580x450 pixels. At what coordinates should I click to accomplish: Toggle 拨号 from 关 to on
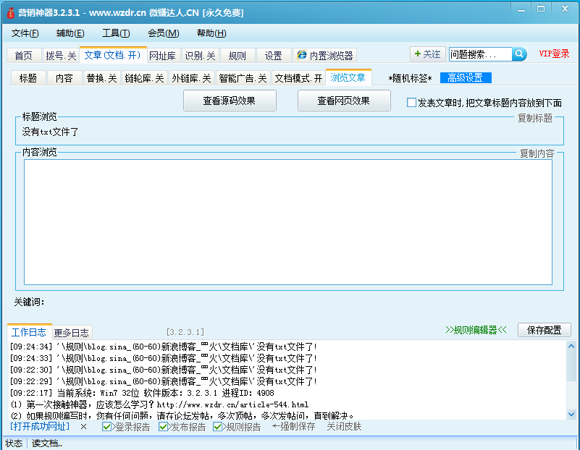click(x=62, y=54)
